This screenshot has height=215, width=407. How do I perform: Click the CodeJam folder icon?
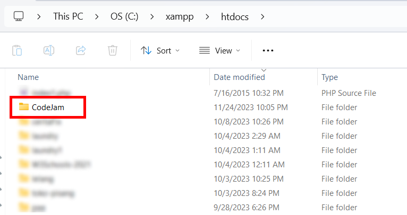point(23,107)
